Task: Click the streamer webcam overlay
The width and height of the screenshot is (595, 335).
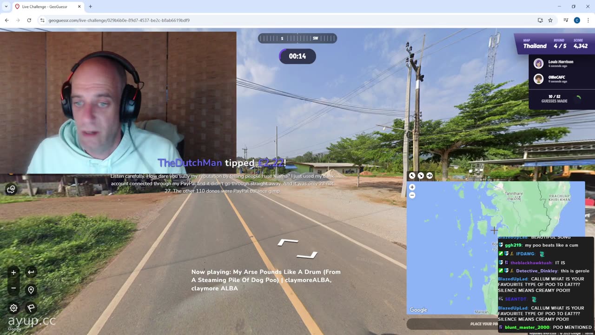Action: click(118, 102)
